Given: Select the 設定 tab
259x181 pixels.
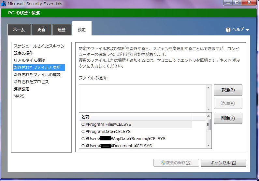Looking at the screenshot, I should coord(82,28).
